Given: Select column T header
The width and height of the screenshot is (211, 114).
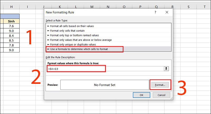Looking at the screenshot, I should [x=204, y=7].
